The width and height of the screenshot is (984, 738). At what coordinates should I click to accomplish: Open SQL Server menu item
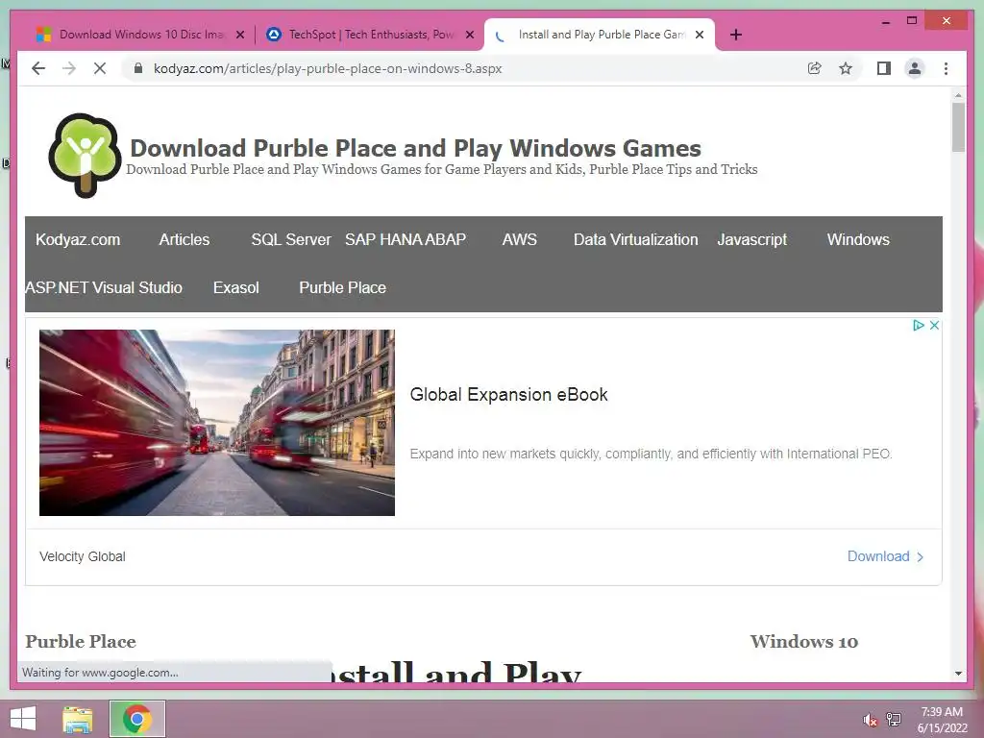pos(290,239)
